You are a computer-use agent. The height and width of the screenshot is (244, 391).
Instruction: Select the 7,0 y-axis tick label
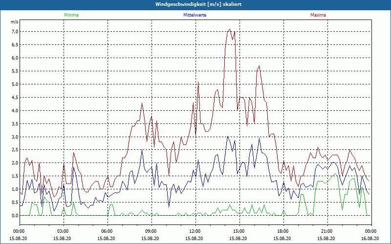click(15, 32)
